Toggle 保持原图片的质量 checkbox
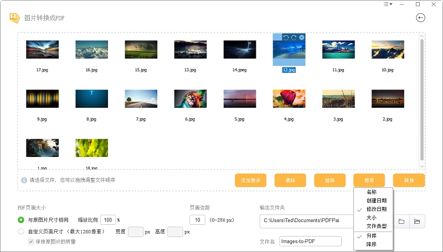 (31, 242)
